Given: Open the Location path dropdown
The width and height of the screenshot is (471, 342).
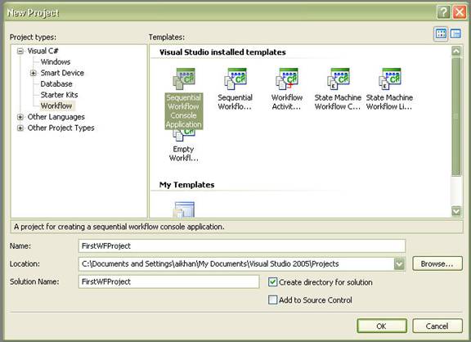Looking at the screenshot, I should click(399, 264).
